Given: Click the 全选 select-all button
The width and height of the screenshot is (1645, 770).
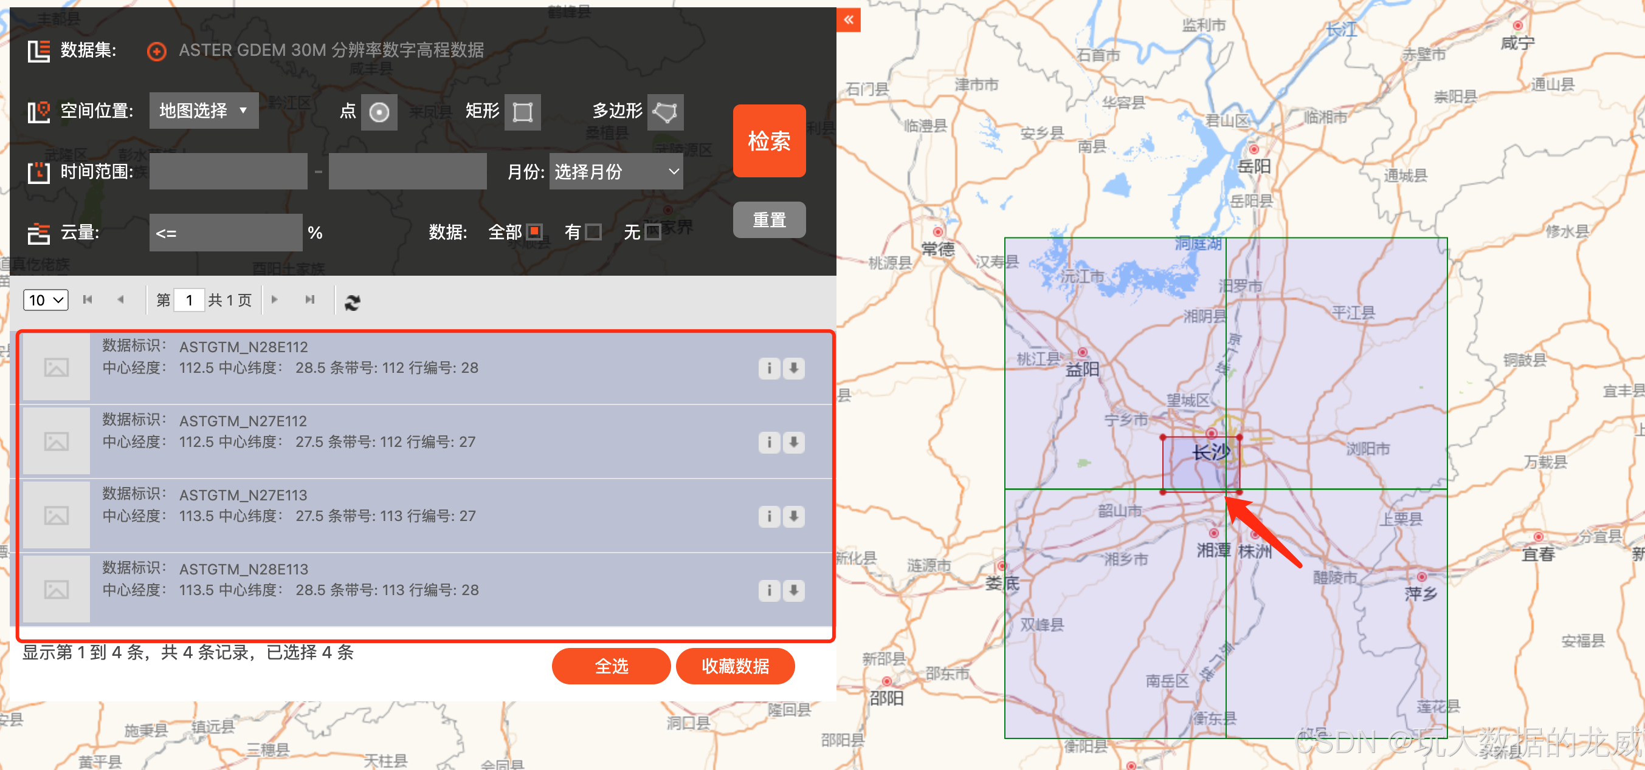Looking at the screenshot, I should tap(611, 666).
